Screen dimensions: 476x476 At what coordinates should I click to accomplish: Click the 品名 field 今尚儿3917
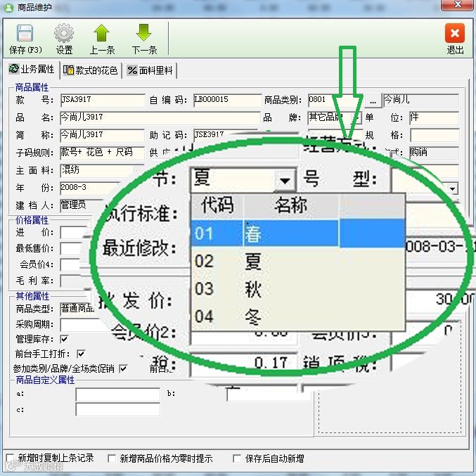[x=160, y=118]
